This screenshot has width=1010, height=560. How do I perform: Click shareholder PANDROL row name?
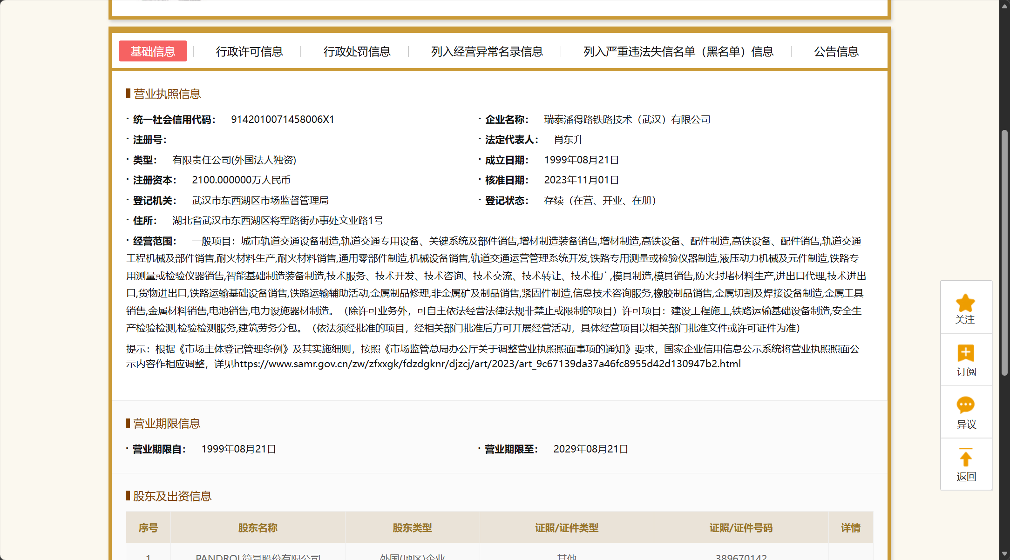258,556
